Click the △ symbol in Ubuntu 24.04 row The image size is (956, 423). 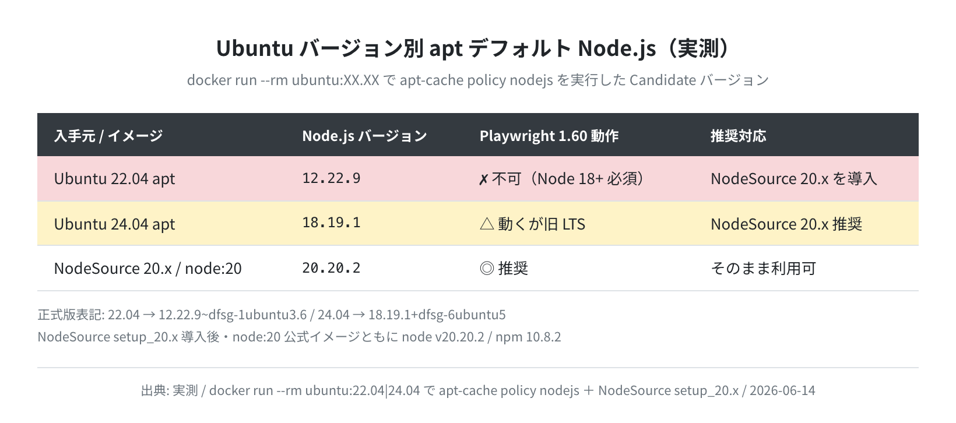[x=487, y=224]
